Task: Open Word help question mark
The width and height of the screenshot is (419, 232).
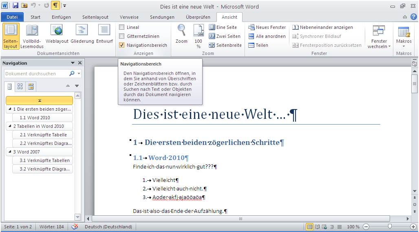Action: 414,17
